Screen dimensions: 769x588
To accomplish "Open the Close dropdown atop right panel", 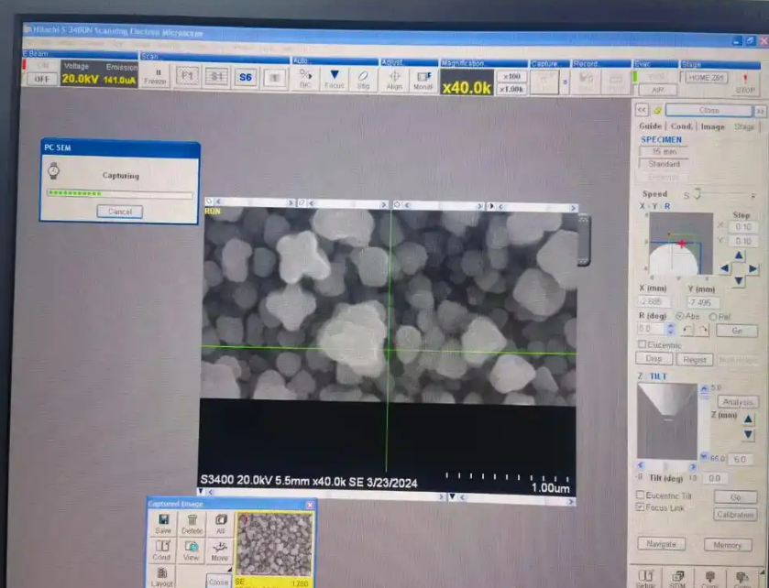I will click(x=709, y=110).
